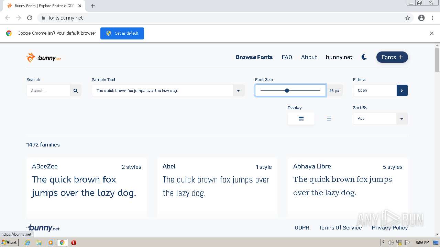The width and height of the screenshot is (440, 247).
Task: Launch Internet Explorer from taskbar
Action: coord(27,243)
